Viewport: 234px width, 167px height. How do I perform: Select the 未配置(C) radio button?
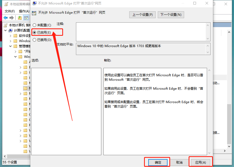click(34, 25)
